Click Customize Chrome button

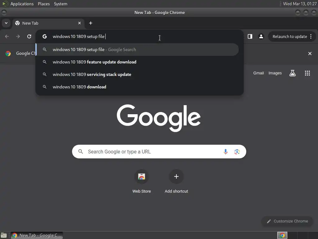[x=287, y=221]
